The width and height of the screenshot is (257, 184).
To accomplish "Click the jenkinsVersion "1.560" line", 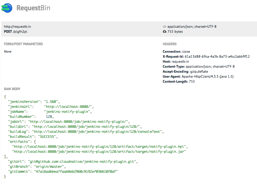I will click(34, 102).
